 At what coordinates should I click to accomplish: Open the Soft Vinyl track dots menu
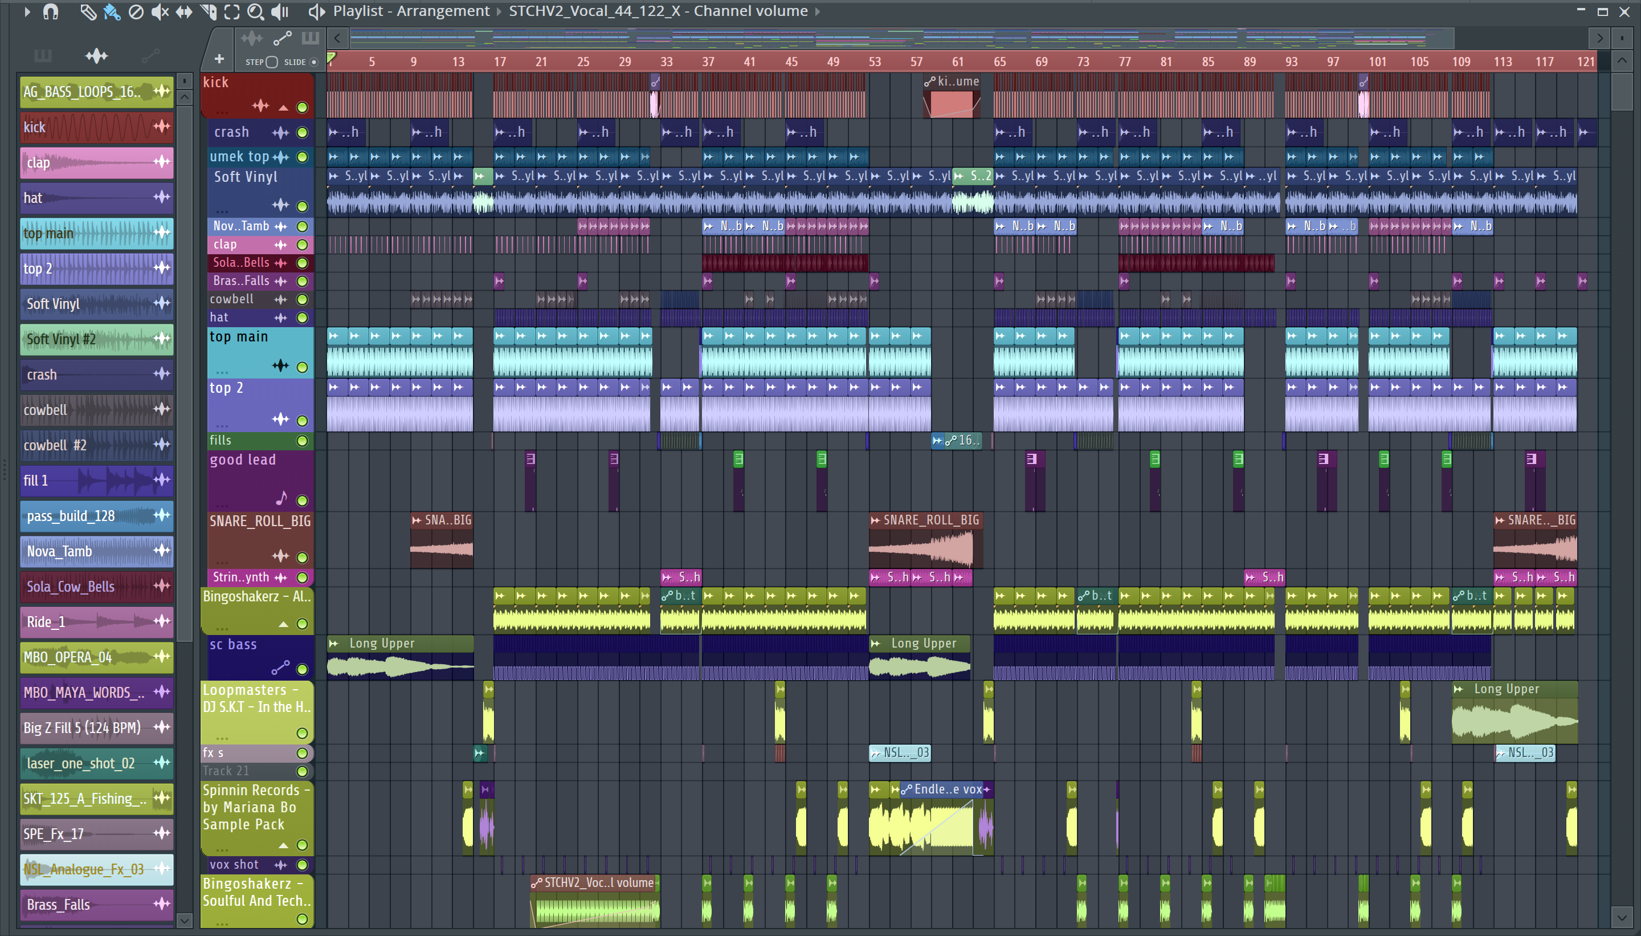(222, 211)
